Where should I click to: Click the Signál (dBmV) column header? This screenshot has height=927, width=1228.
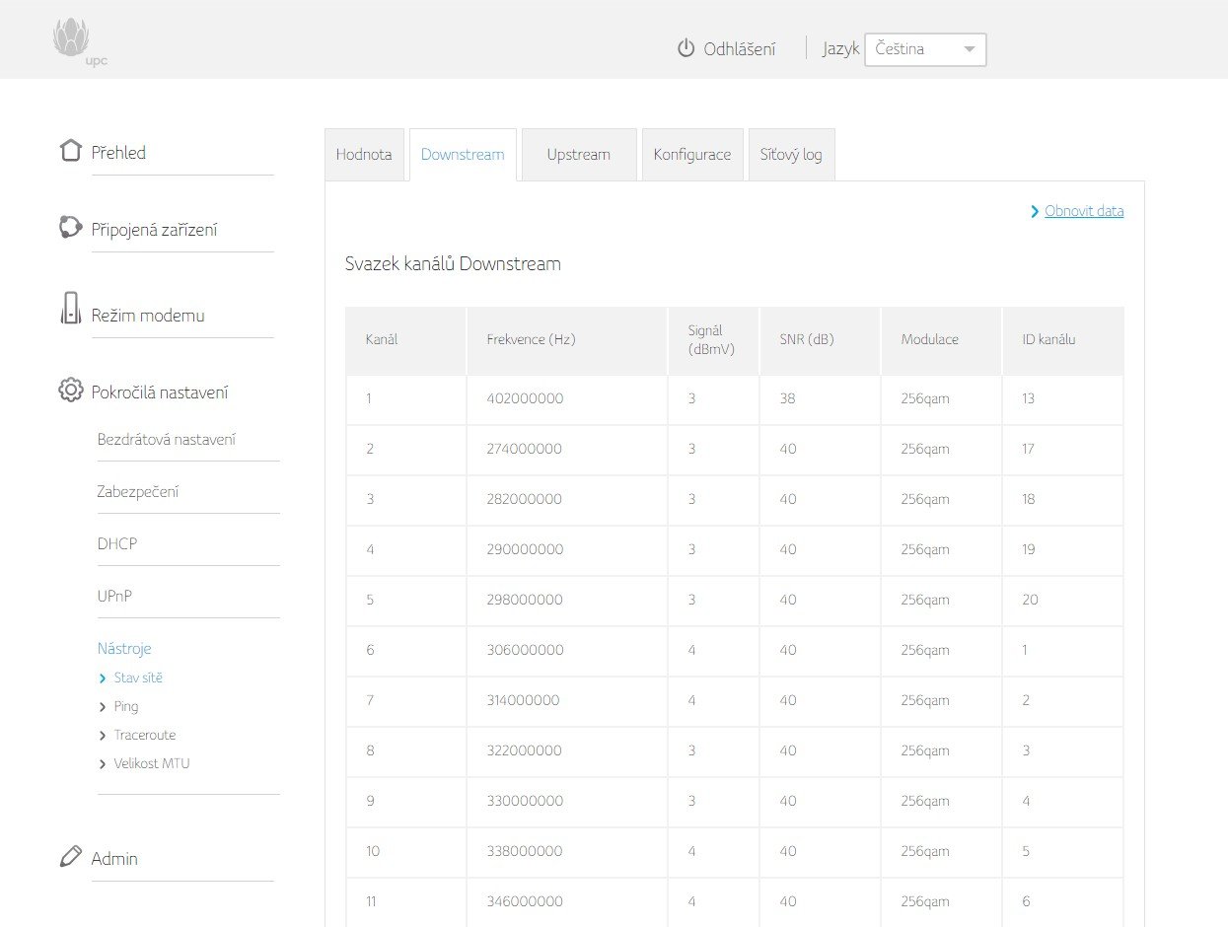(713, 340)
